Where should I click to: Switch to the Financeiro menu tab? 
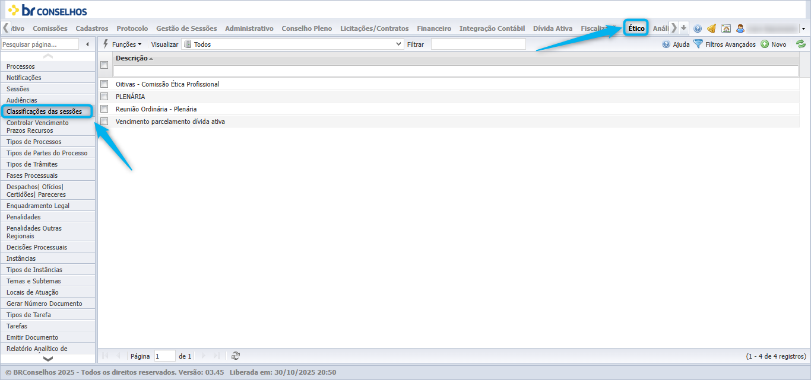click(x=434, y=28)
